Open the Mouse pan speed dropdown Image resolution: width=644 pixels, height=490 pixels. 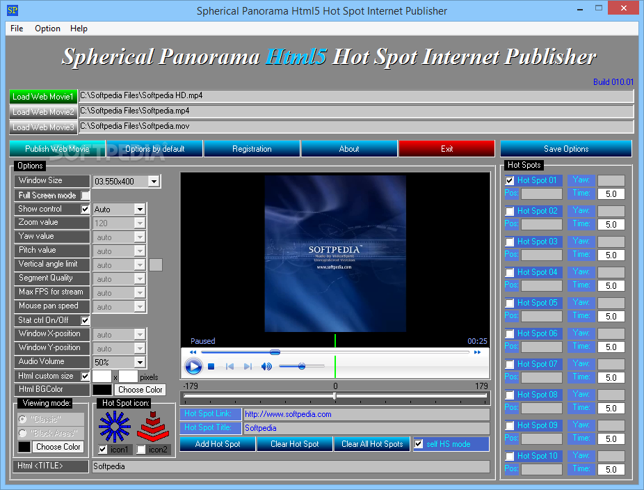(140, 307)
